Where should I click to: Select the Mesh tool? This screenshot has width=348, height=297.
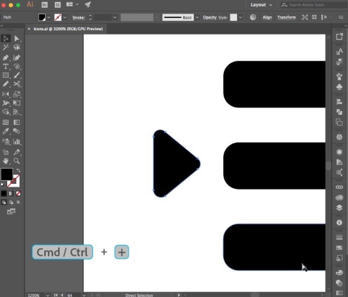[6, 122]
